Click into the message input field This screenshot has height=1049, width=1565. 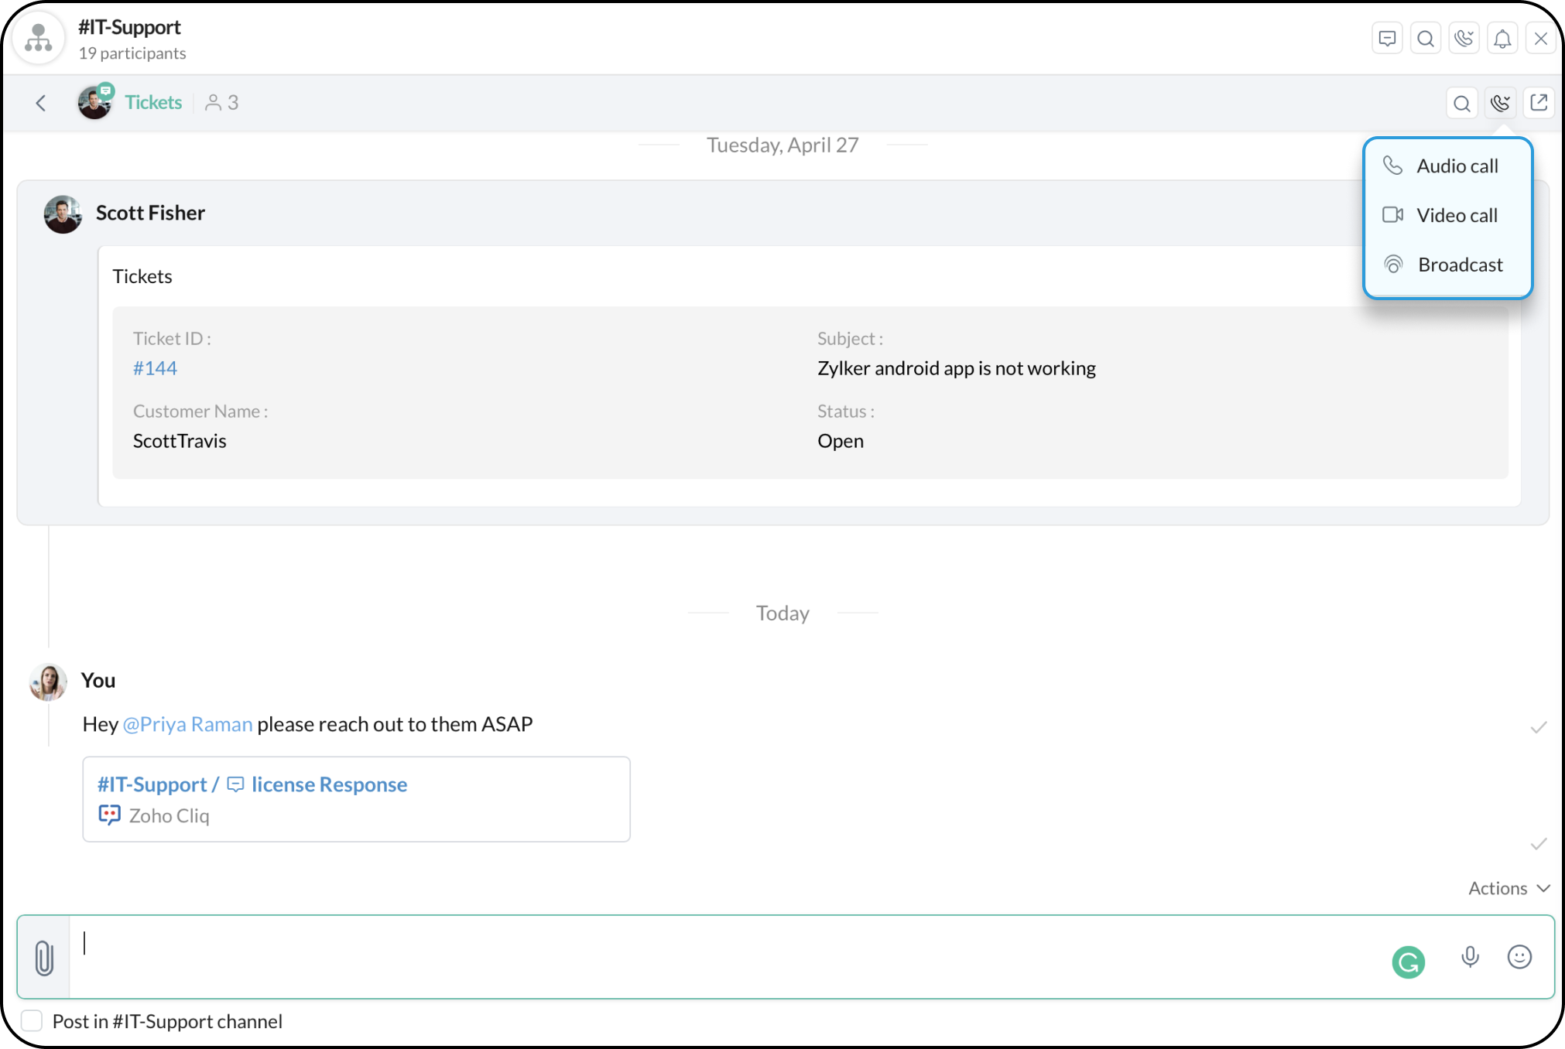pyautogui.click(x=728, y=957)
